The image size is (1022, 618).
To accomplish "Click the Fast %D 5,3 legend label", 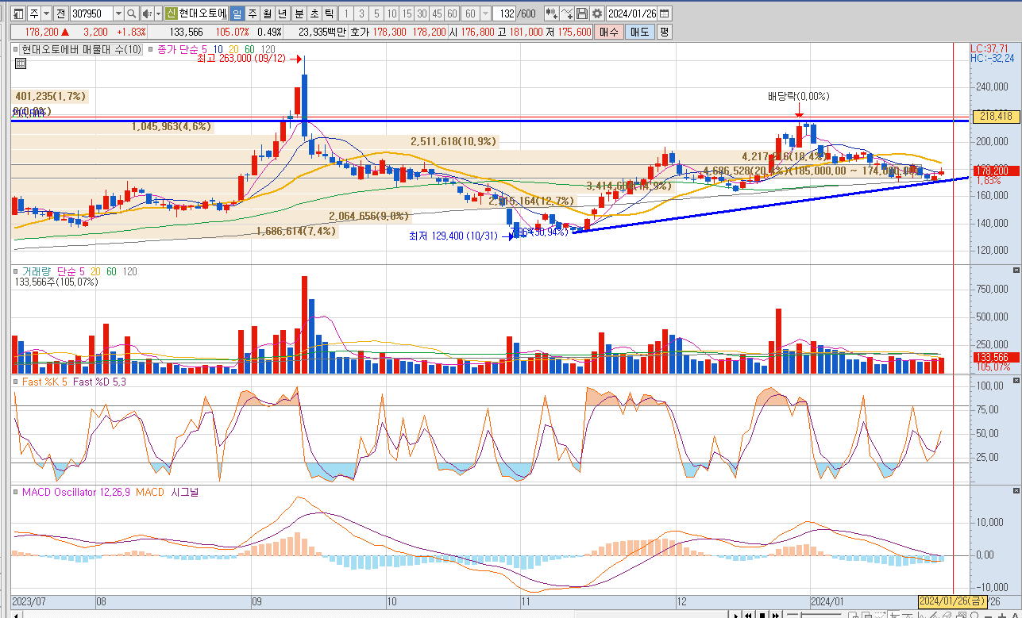I will point(98,382).
